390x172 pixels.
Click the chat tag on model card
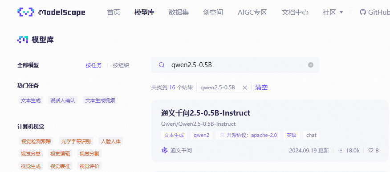[x=311, y=135]
